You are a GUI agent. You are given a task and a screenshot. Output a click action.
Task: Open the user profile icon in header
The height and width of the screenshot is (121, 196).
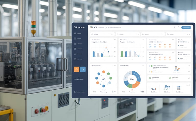pyautogui.click(x=175, y=28)
